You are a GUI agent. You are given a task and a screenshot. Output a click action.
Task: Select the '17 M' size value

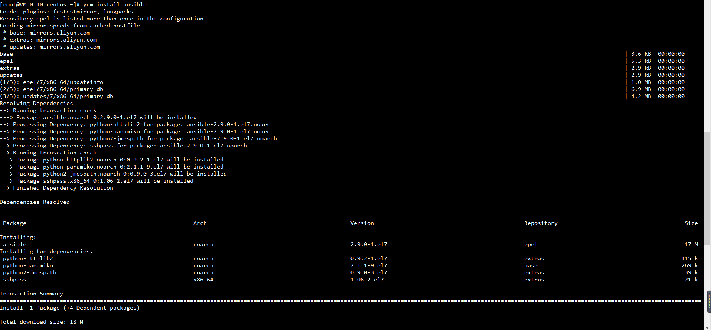pos(691,244)
